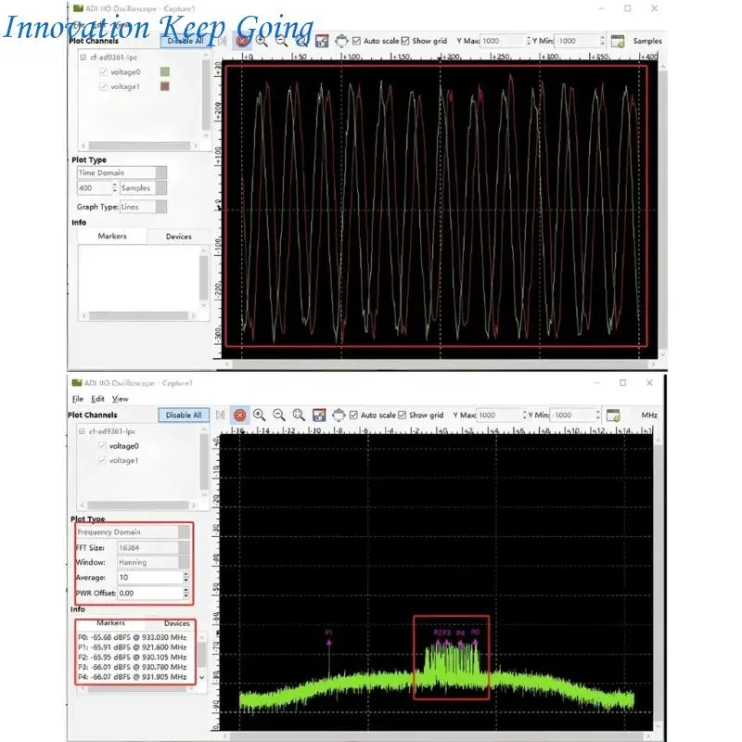742x742 pixels.
Task: Click Disable All in the frequency-domain window
Action: point(184,415)
